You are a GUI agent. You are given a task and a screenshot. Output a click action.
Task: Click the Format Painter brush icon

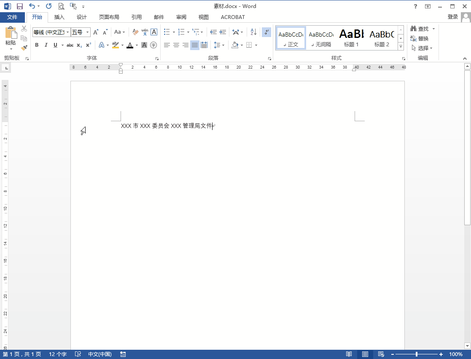pos(24,48)
